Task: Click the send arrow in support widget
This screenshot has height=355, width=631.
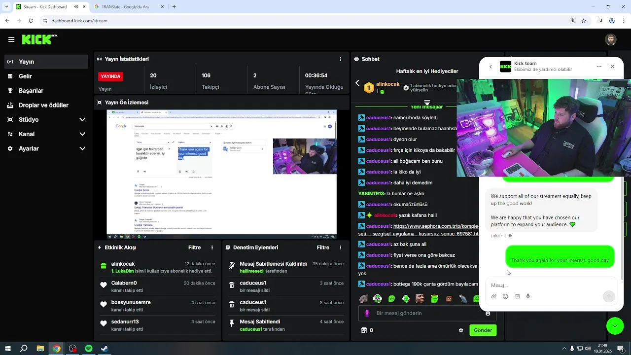Action: (x=609, y=296)
